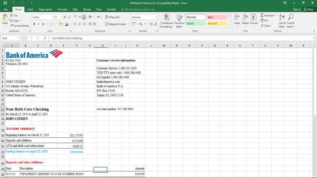
Task: Click Merge & Center button
Action: (116, 24)
